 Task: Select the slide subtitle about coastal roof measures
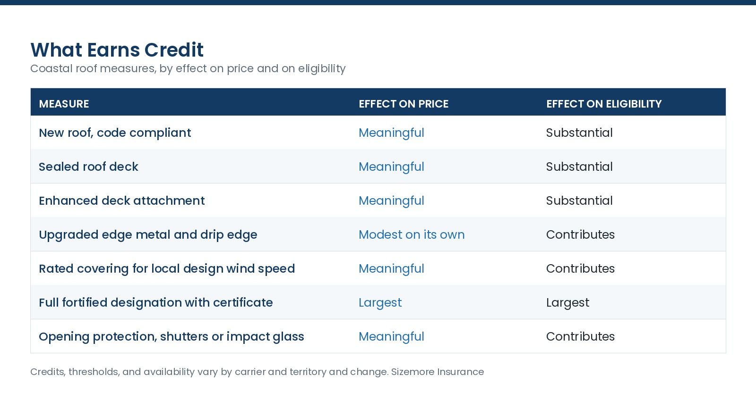coord(188,69)
